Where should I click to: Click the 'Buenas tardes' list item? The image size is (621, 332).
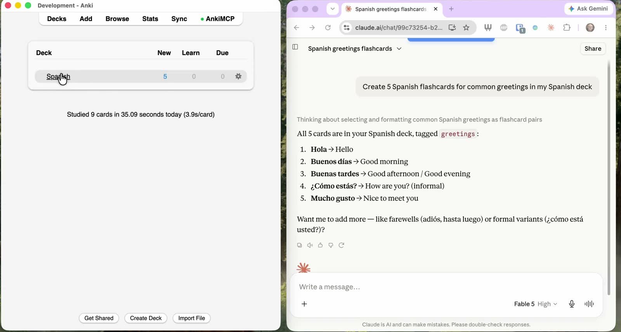coord(390,174)
